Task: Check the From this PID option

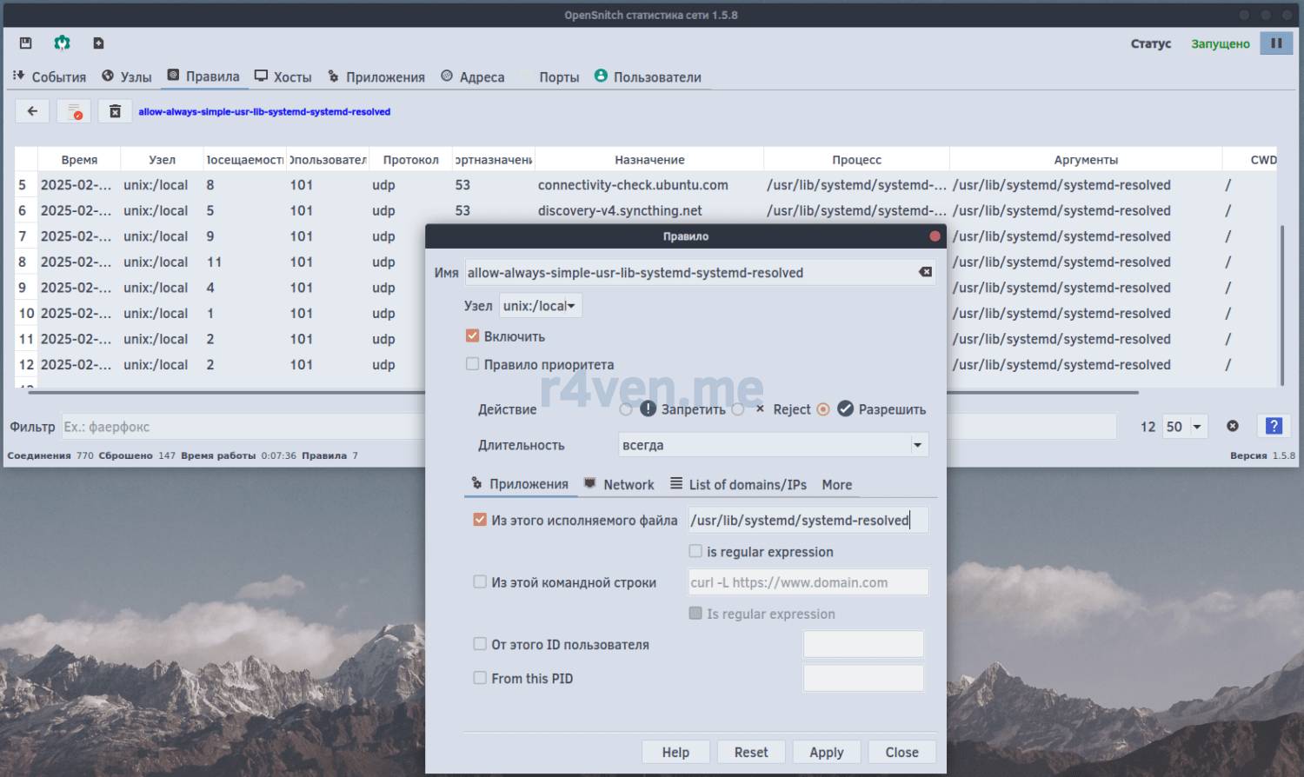Action: (480, 678)
